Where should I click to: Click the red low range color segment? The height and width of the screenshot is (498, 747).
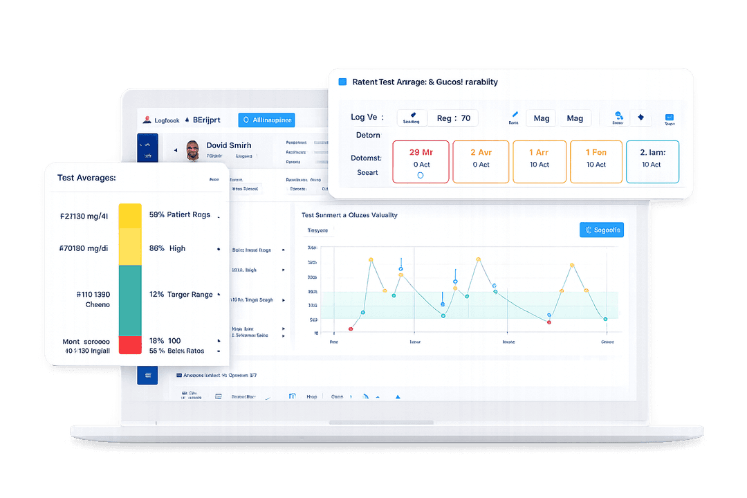click(x=130, y=344)
